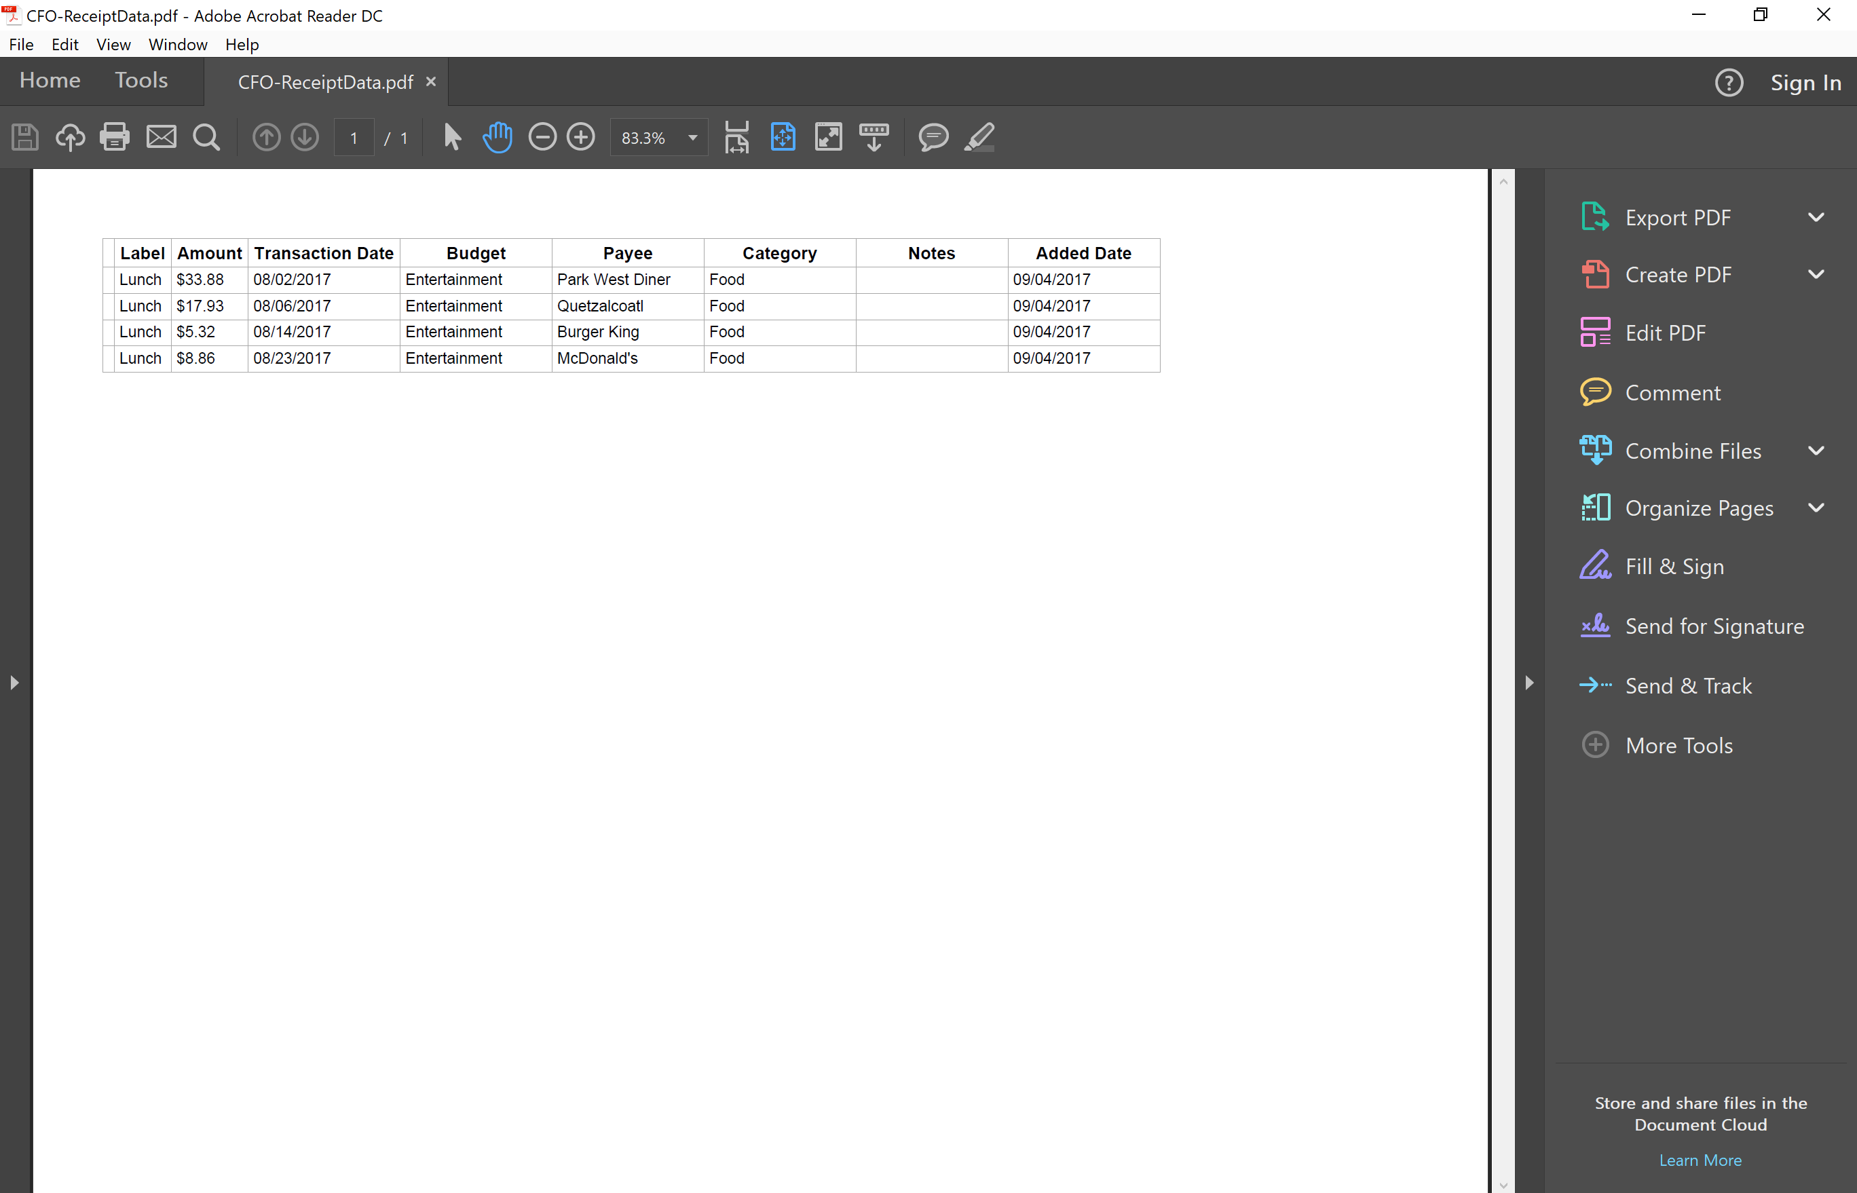Click the 08/23/2017 transaction date
This screenshot has width=1857, height=1193.
[324, 358]
